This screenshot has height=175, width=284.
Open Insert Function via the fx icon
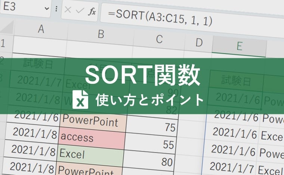point(92,11)
